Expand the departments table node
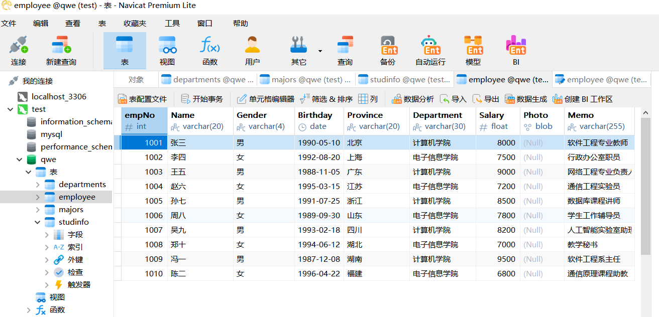This screenshot has height=317, width=659. (x=38, y=184)
